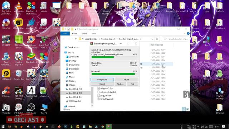Sort by Date modified column

point(157,45)
